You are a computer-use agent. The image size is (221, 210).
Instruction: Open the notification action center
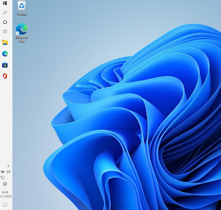click(x=5, y=204)
